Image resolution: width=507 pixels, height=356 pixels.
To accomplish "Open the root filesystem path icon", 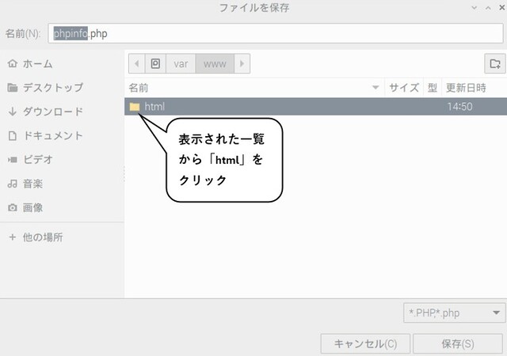I will [x=155, y=63].
